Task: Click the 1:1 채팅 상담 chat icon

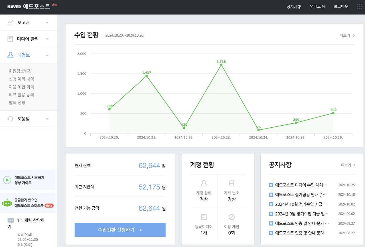Action: pyautogui.click(x=11, y=220)
